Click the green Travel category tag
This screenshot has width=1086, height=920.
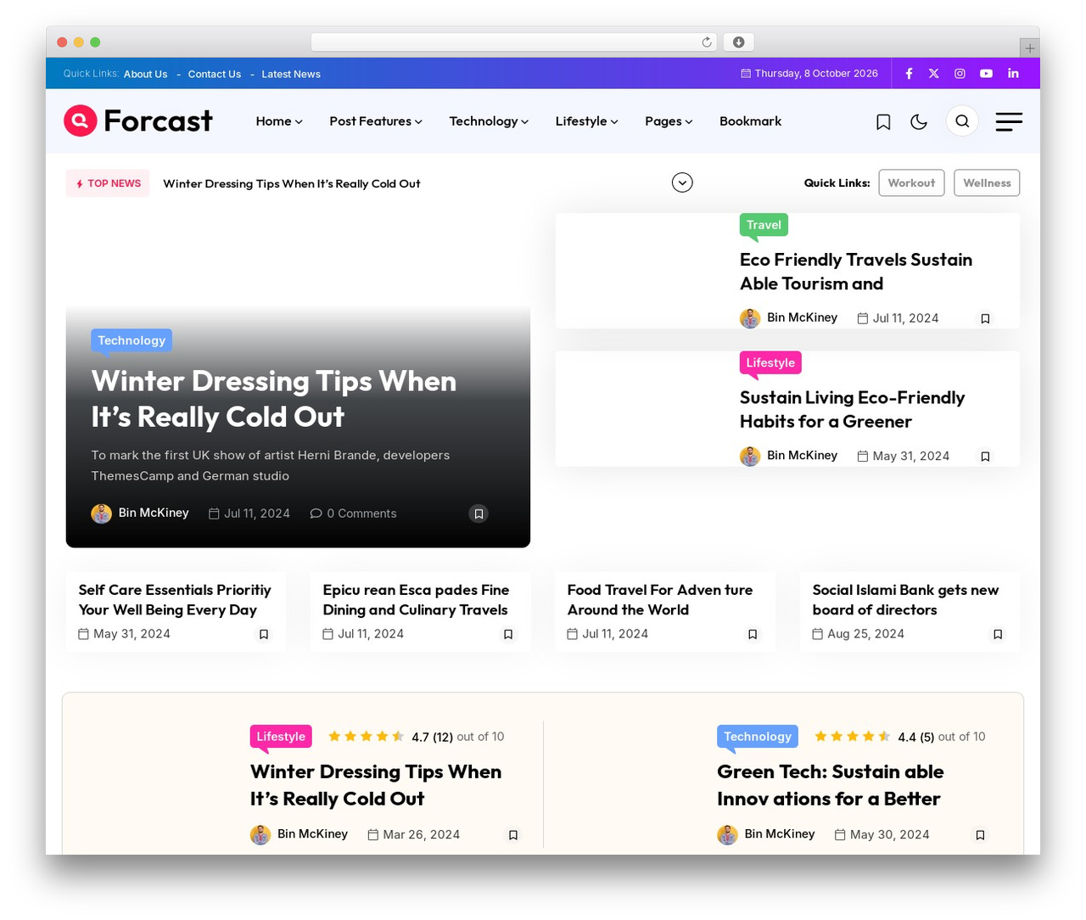[764, 225]
